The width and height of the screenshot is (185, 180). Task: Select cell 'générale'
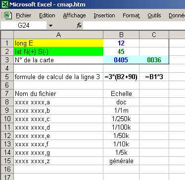pos(121,161)
